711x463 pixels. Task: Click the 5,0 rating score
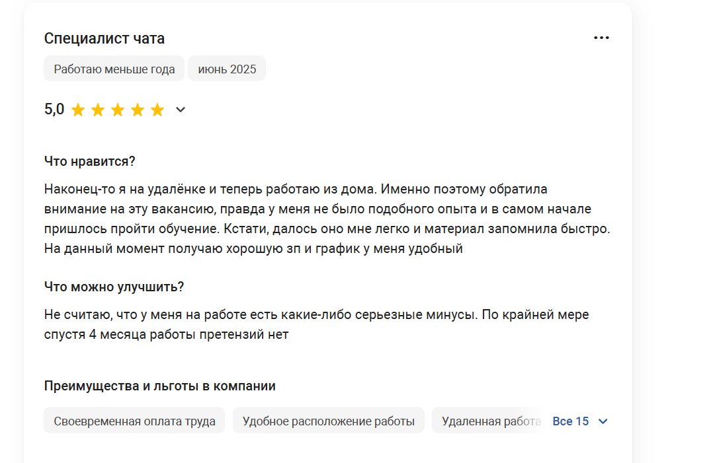[x=54, y=109]
